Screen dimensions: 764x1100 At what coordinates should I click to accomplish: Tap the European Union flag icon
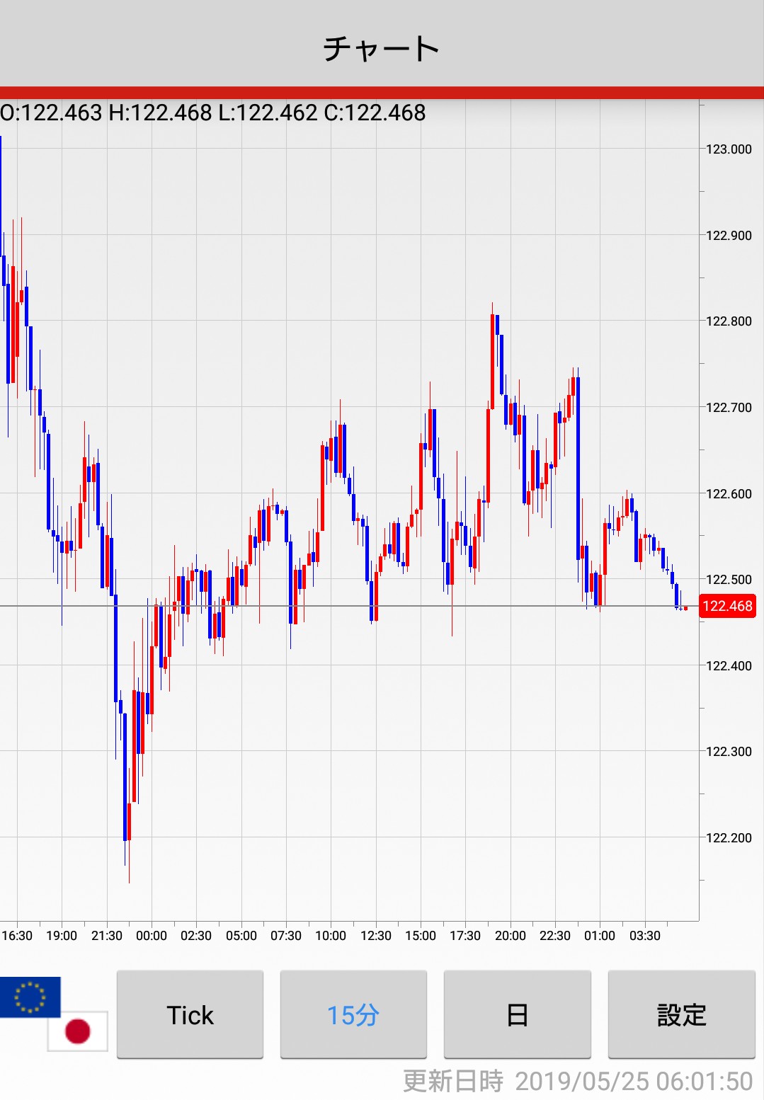pos(30,997)
